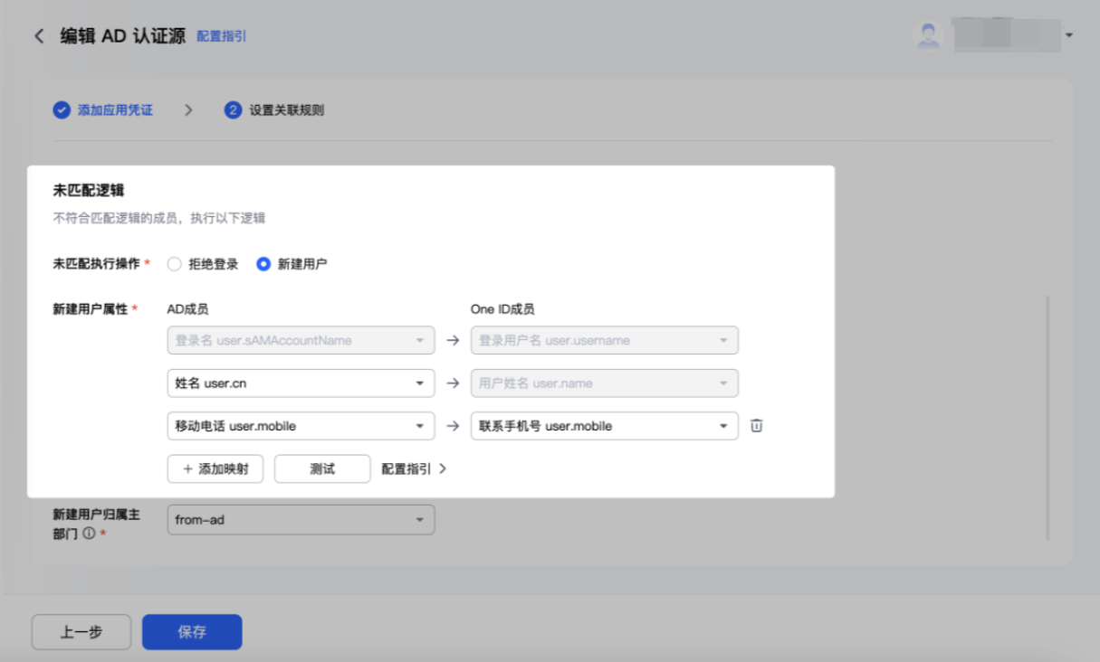Open the 姓名 user.cn dropdown

click(301, 383)
